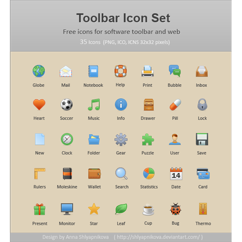
Task: Open the Help lifebuoy icon
Action: (121, 71)
